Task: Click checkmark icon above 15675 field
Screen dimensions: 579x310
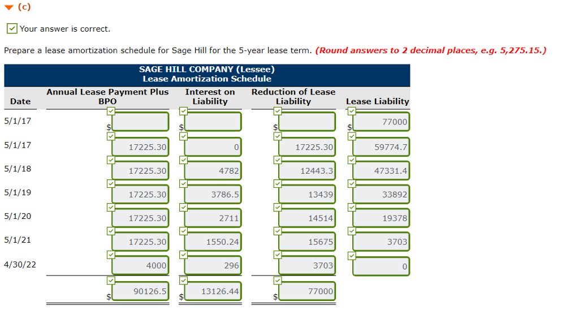Action: [x=278, y=231]
